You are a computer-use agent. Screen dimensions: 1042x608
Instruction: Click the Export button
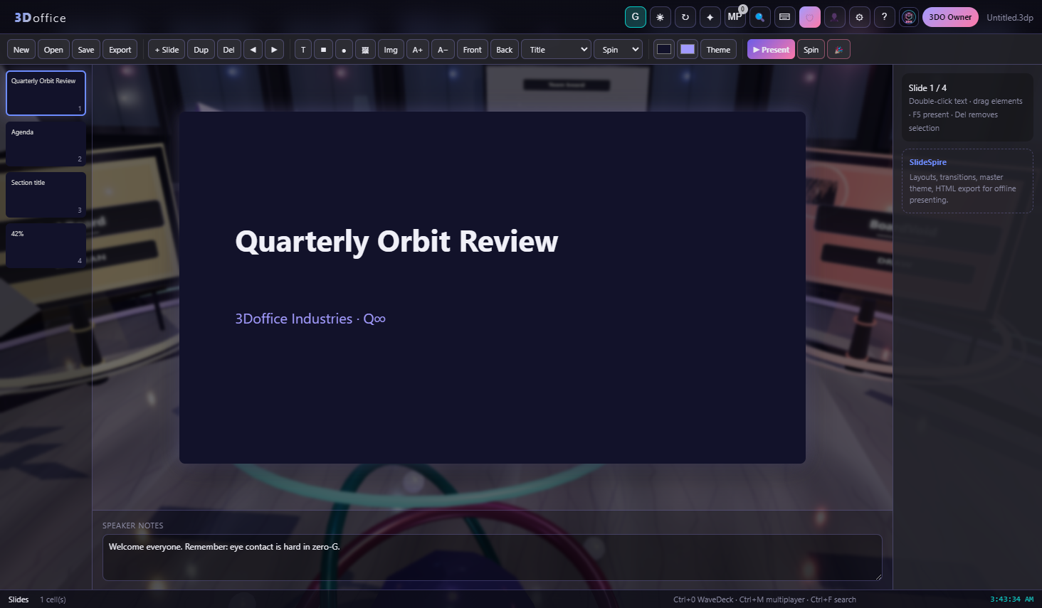(120, 50)
